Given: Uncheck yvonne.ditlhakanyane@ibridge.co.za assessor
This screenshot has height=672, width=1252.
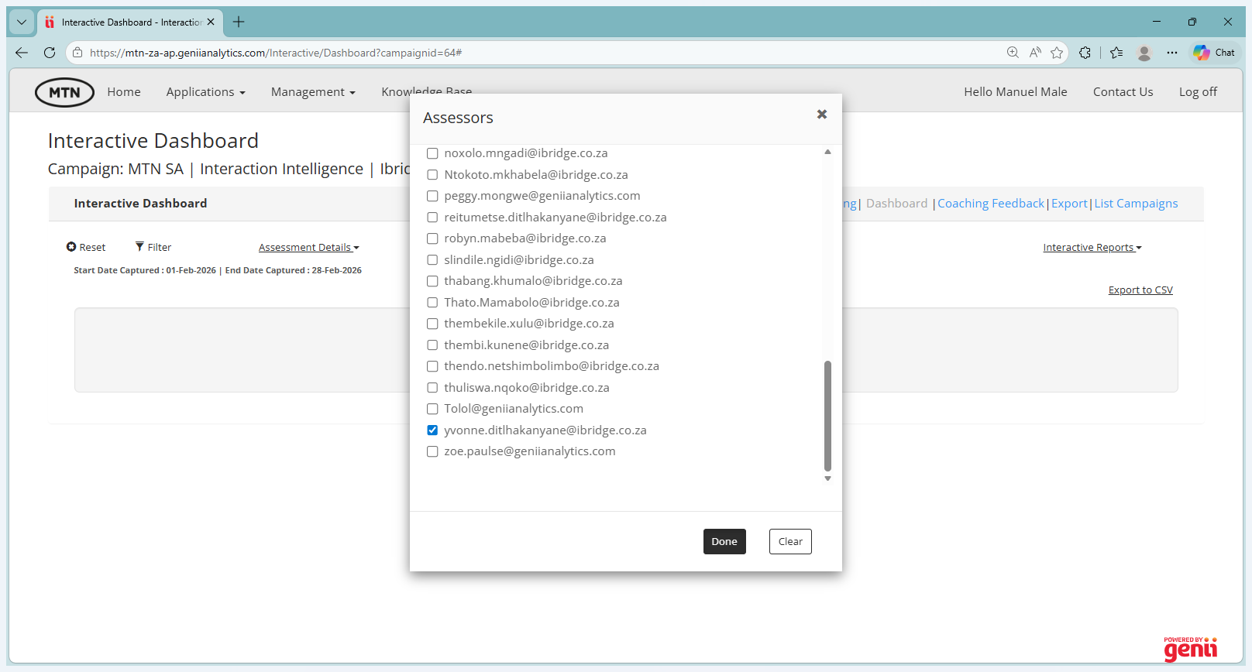Looking at the screenshot, I should [x=432, y=430].
